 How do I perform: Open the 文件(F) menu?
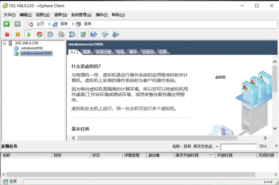pyautogui.click(x=10, y=15)
